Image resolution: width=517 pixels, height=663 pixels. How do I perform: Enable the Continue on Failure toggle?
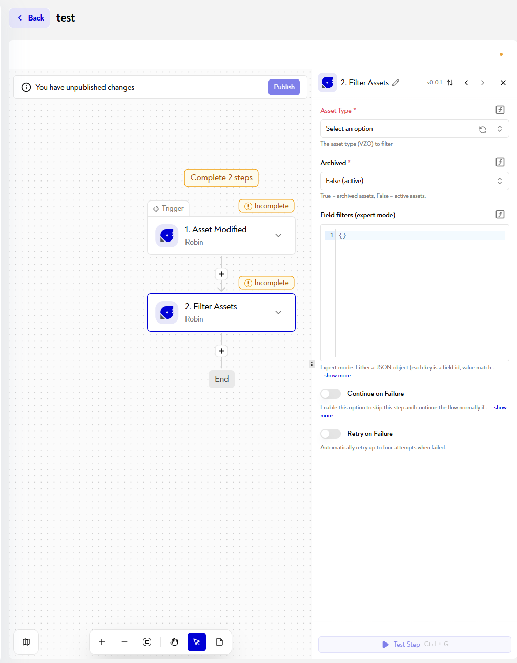(330, 394)
